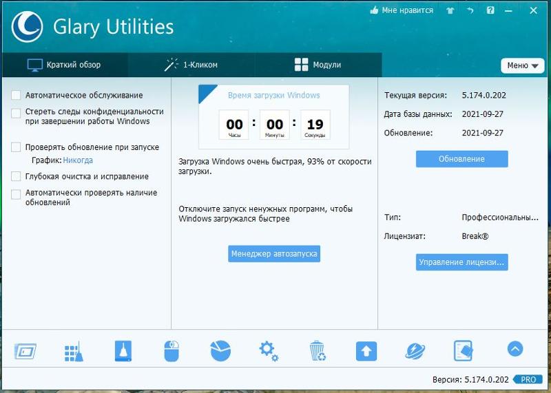Change the schedule via Никогда link
The image size is (551, 393).
[x=78, y=160]
